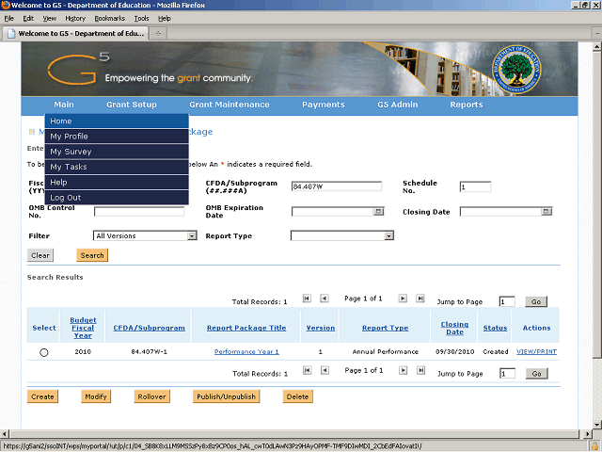
Task: Go to previous page in lower pager
Action: 325,370
